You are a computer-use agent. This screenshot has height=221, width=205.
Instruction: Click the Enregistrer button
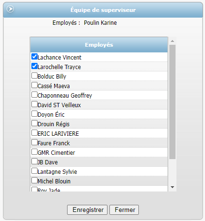pyautogui.click(x=87, y=210)
